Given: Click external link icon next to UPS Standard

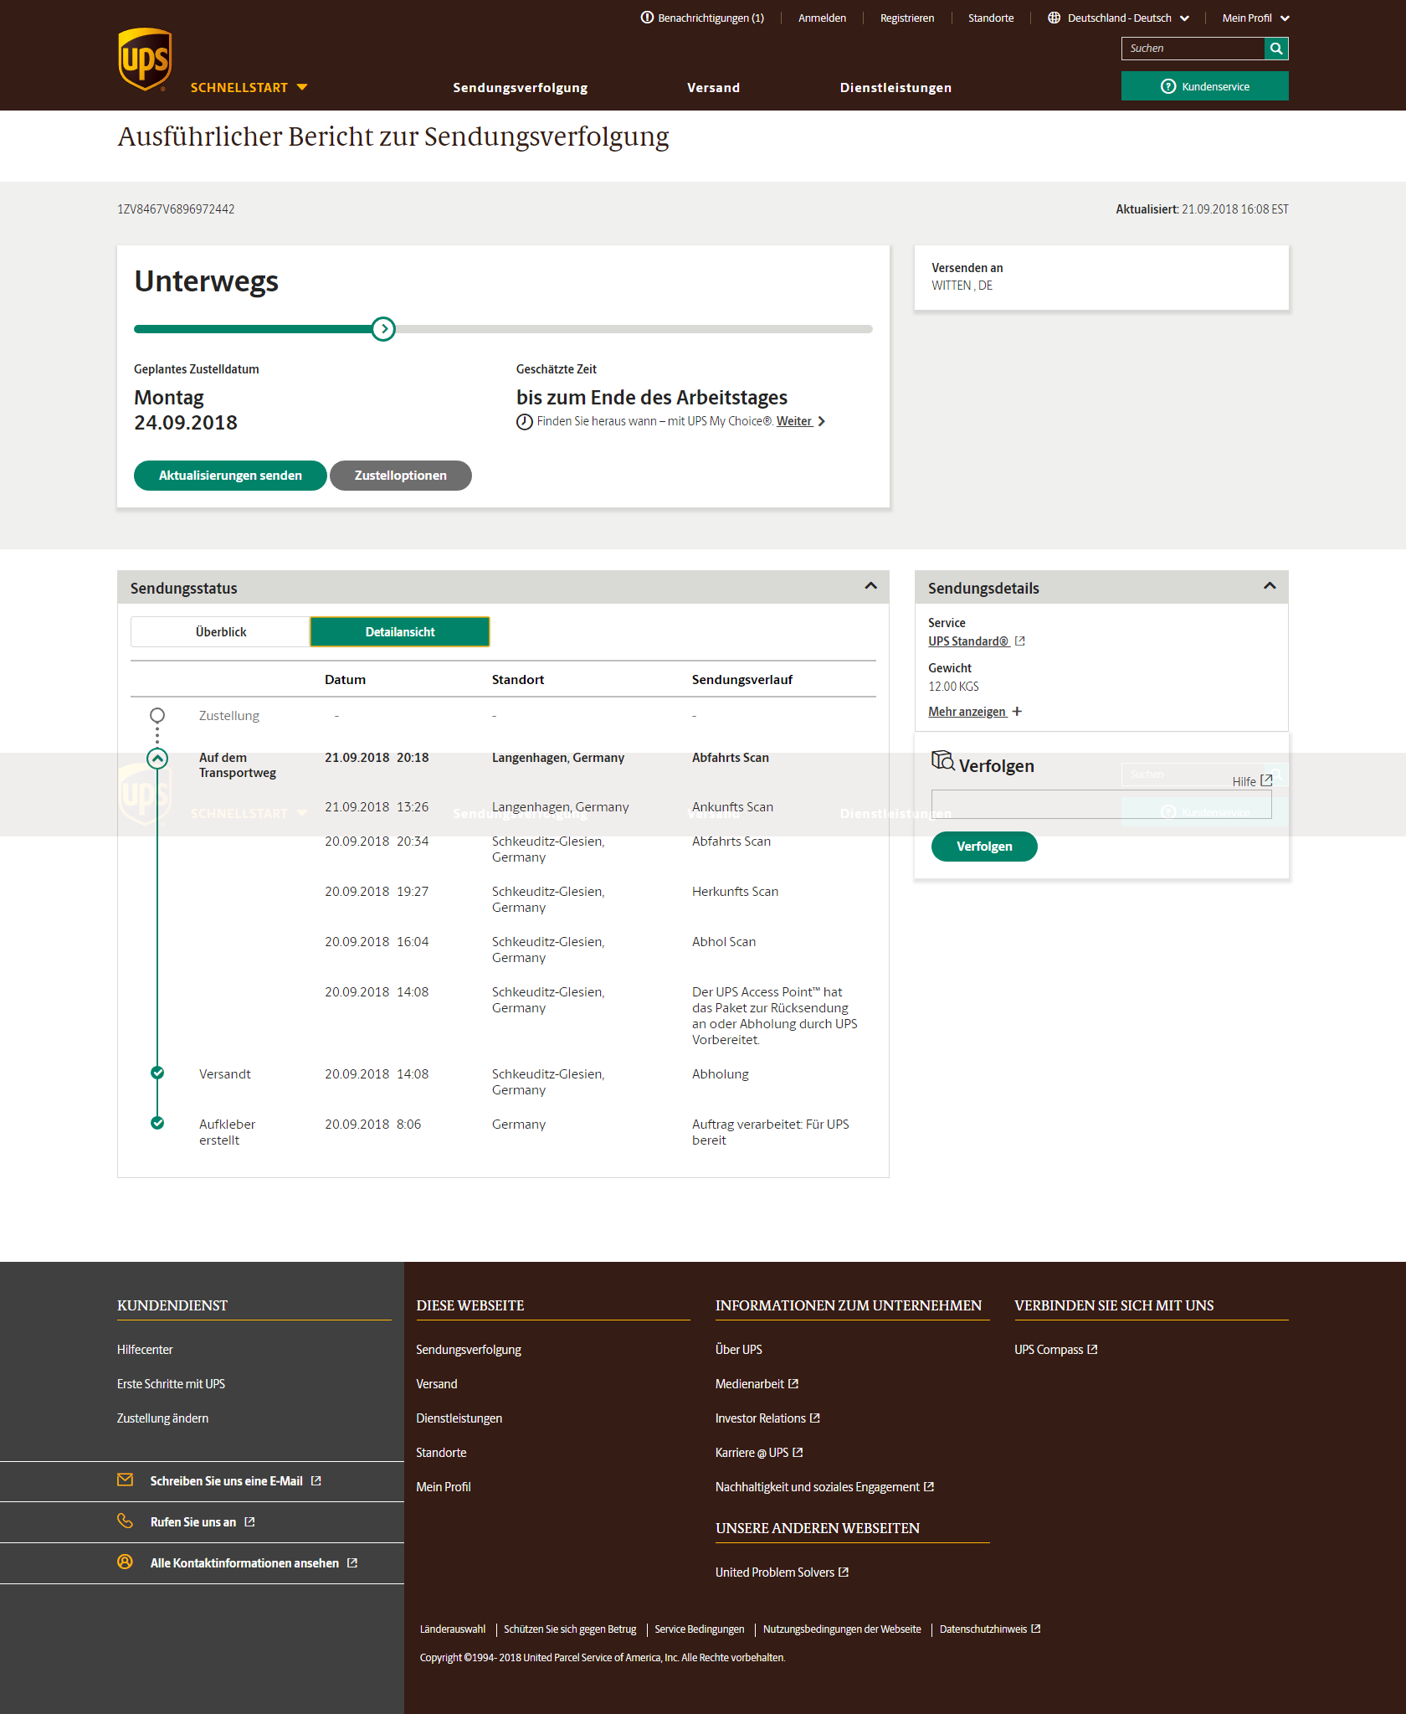Looking at the screenshot, I should 1020,641.
